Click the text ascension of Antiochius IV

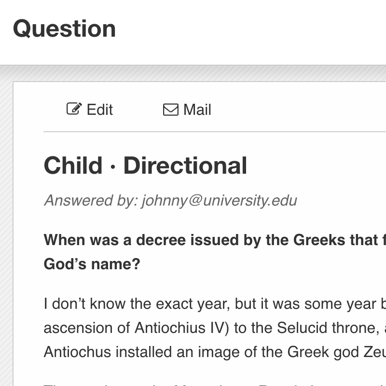[137, 328]
